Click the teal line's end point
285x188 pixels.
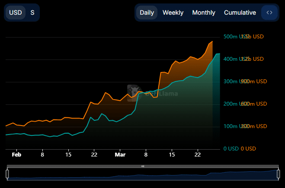pyautogui.click(x=219, y=54)
